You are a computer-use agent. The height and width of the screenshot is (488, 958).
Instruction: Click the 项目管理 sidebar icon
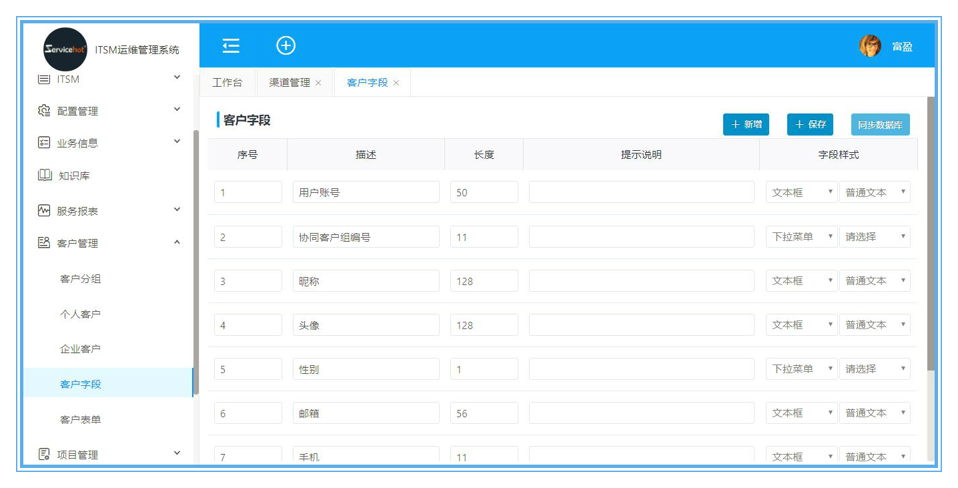tap(44, 455)
